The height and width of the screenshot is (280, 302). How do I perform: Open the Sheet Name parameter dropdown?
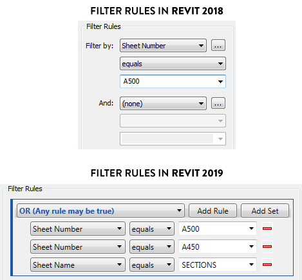point(78,265)
